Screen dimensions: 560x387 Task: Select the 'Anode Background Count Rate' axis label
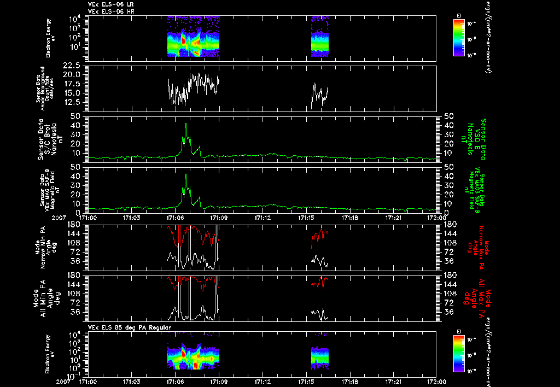(x=44, y=89)
